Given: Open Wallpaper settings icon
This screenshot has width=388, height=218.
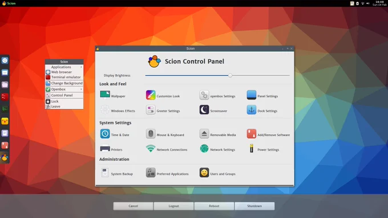Looking at the screenshot, I should [x=105, y=95].
